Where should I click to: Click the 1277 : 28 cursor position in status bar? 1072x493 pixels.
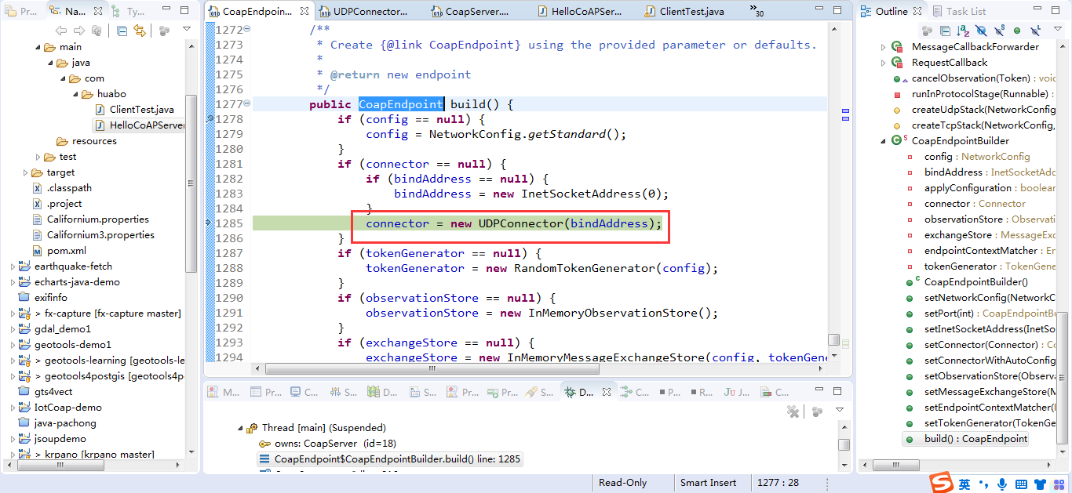coord(778,483)
